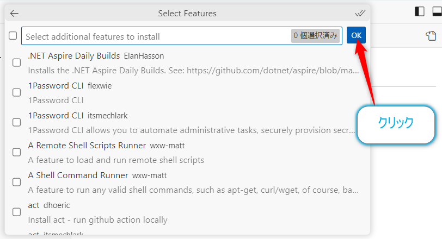This screenshot has height=239, width=442.
Task: Focus the Select additional features input
Action: (x=156, y=36)
